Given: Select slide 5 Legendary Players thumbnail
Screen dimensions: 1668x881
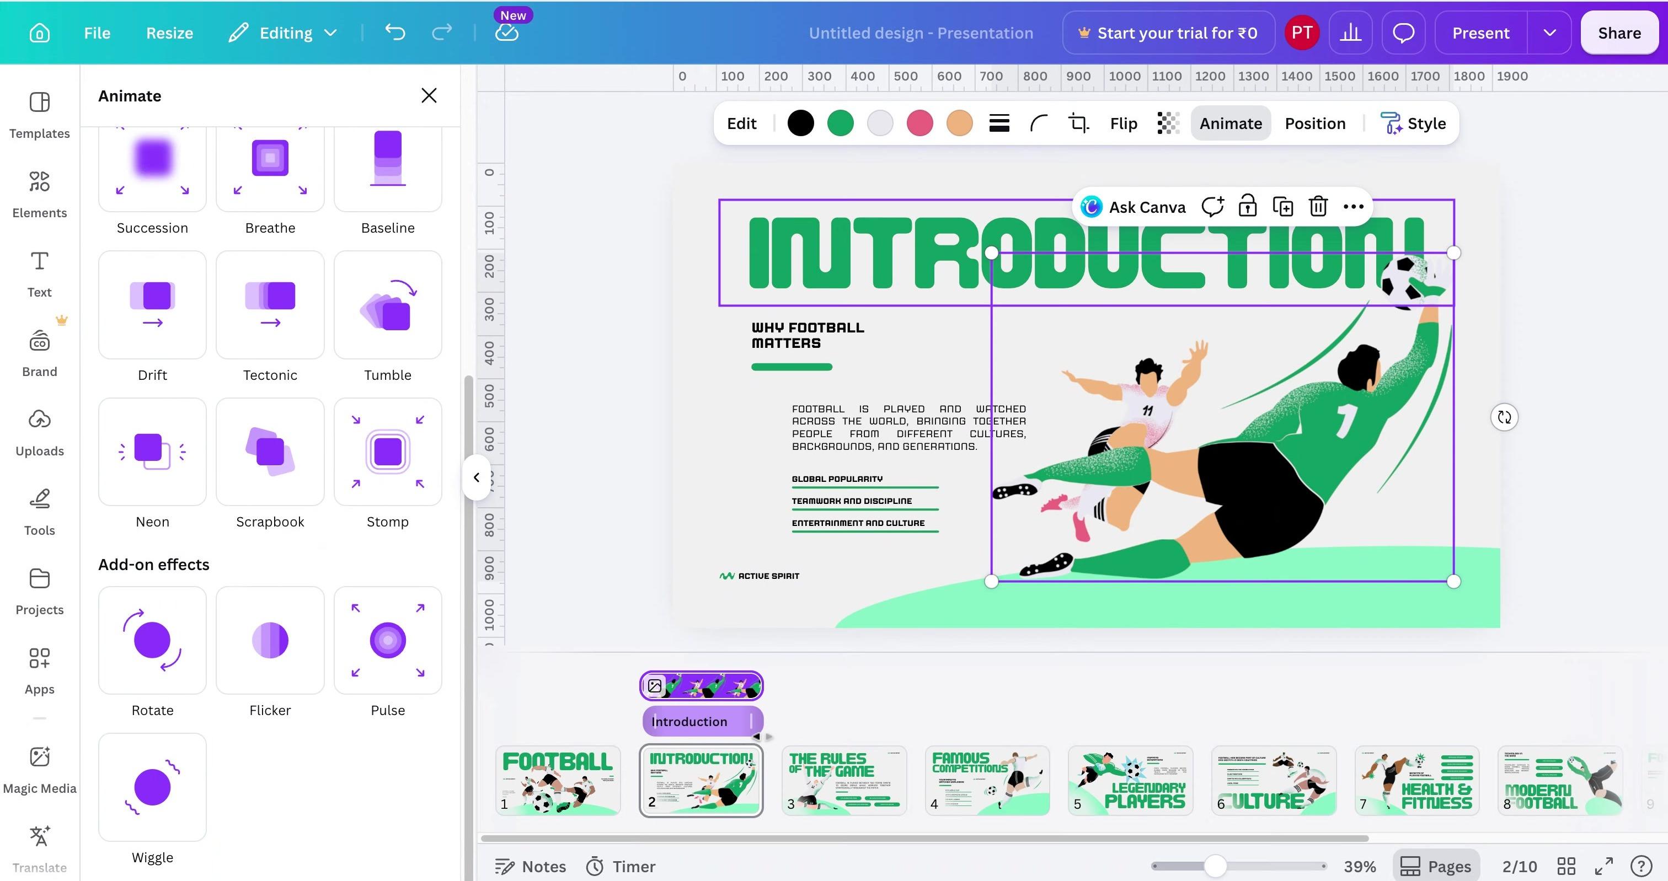Looking at the screenshot, I should tap(1131, 781).
